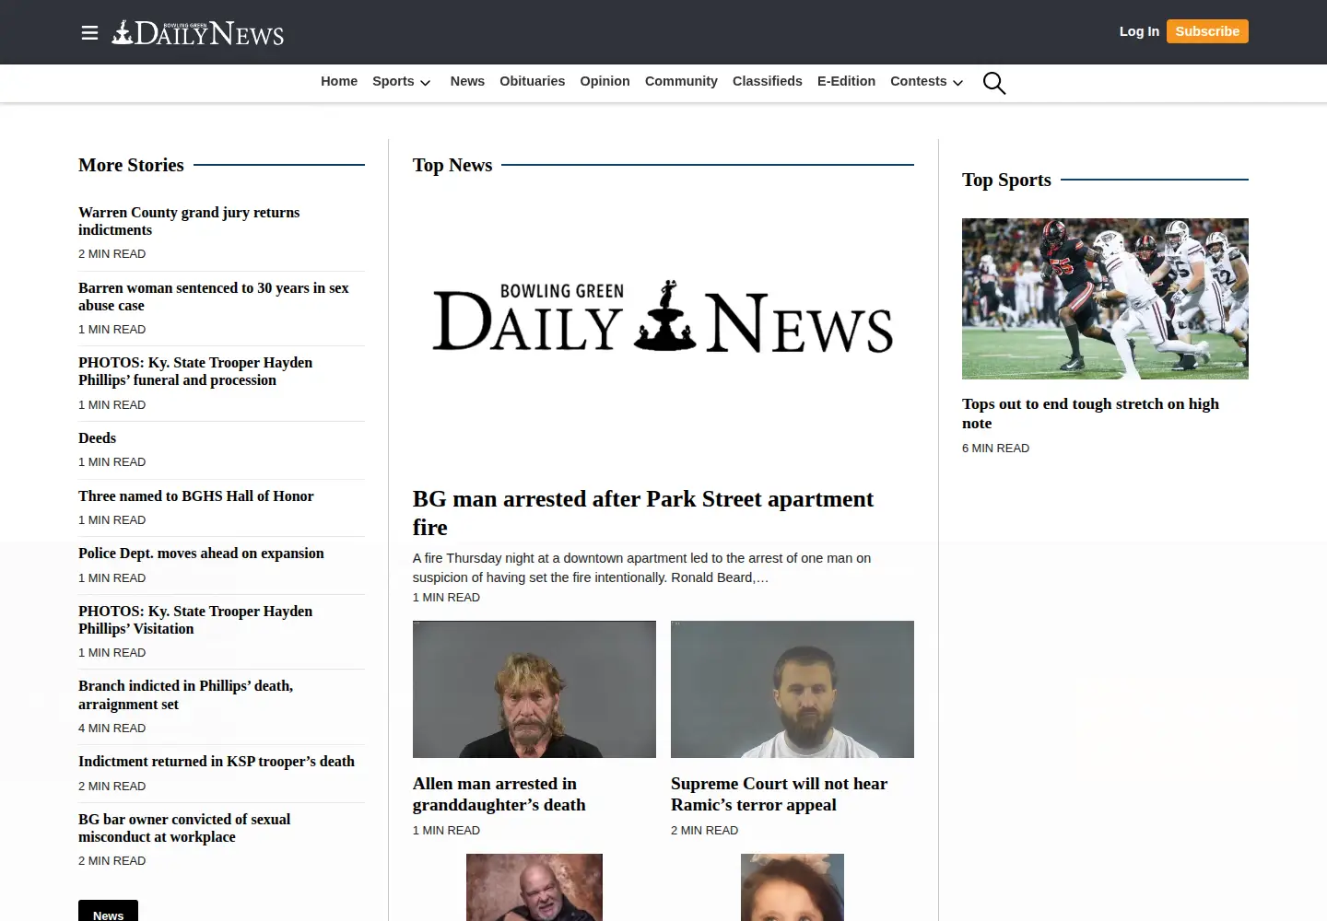The image size is (1327, 921).
Task: Open Indictment returned in KSP trooper's death
Action: tap(217, 762)
